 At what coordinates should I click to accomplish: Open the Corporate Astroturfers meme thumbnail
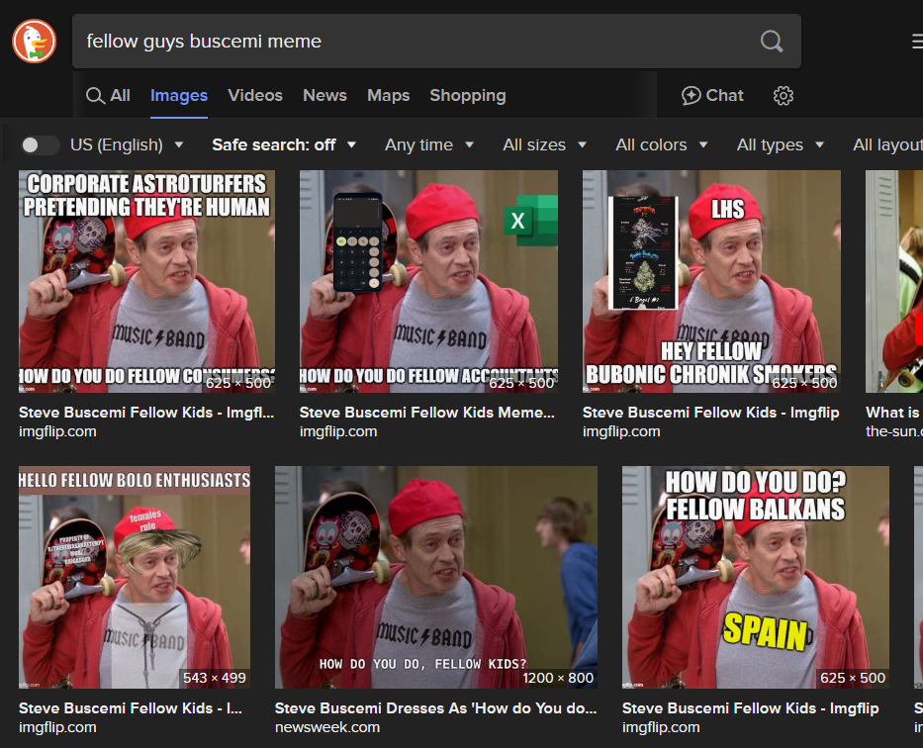coord(147,281)
